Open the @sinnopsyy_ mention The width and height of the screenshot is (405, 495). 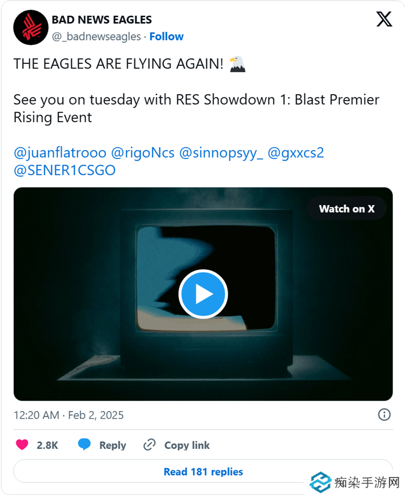(221, 153)
